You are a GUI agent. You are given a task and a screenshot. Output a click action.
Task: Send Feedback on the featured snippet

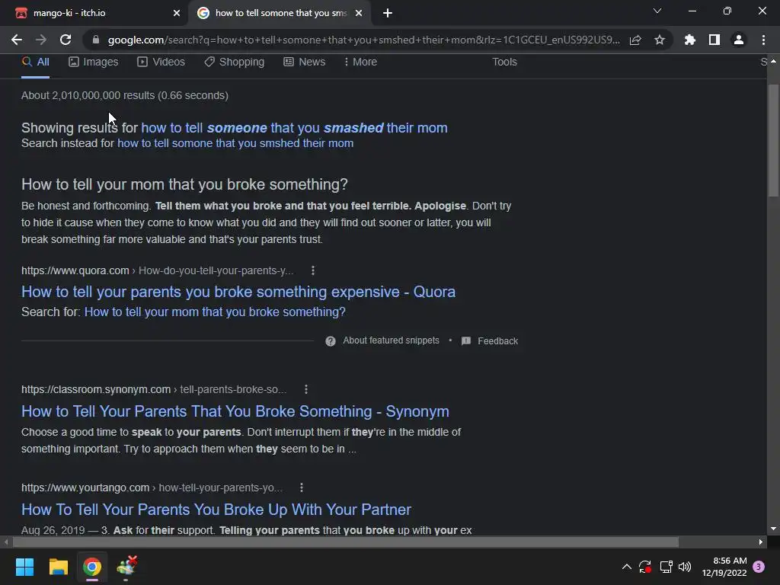(x=490, y=341)
